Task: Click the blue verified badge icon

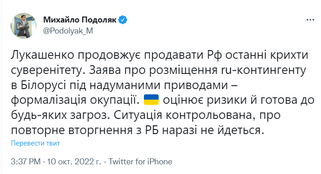Action: click(x=123, y=20)
